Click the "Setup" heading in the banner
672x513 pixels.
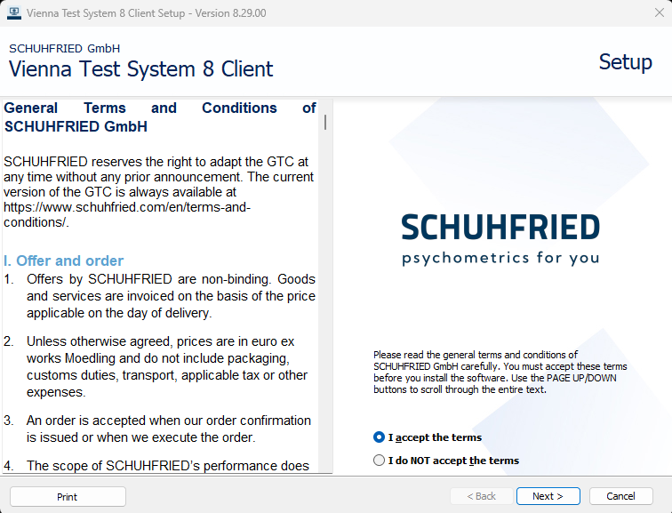(625, 62)
